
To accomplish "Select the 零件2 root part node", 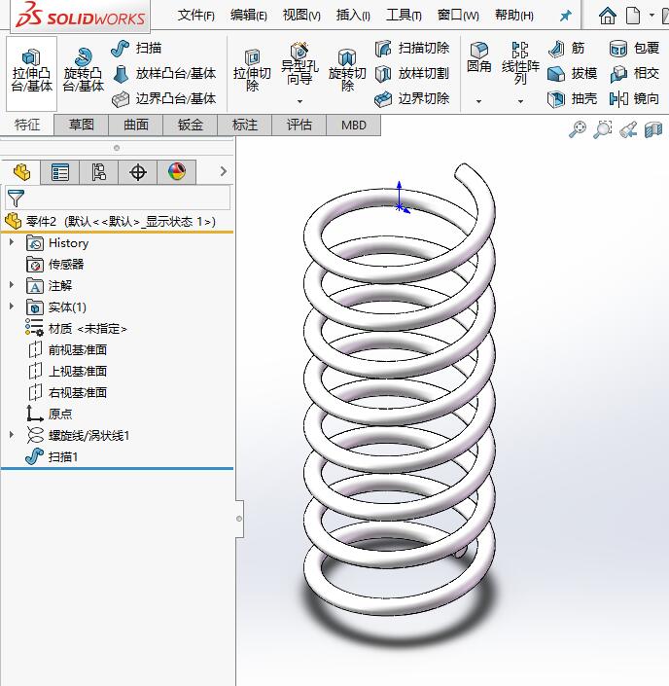I will (110, 222).
